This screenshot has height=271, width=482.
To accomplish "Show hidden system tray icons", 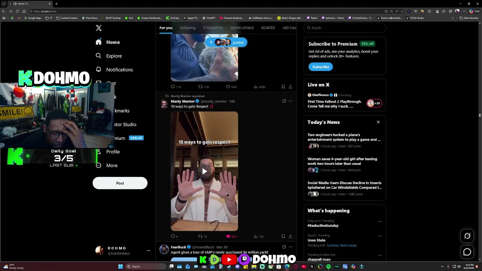I will [442, 266].
